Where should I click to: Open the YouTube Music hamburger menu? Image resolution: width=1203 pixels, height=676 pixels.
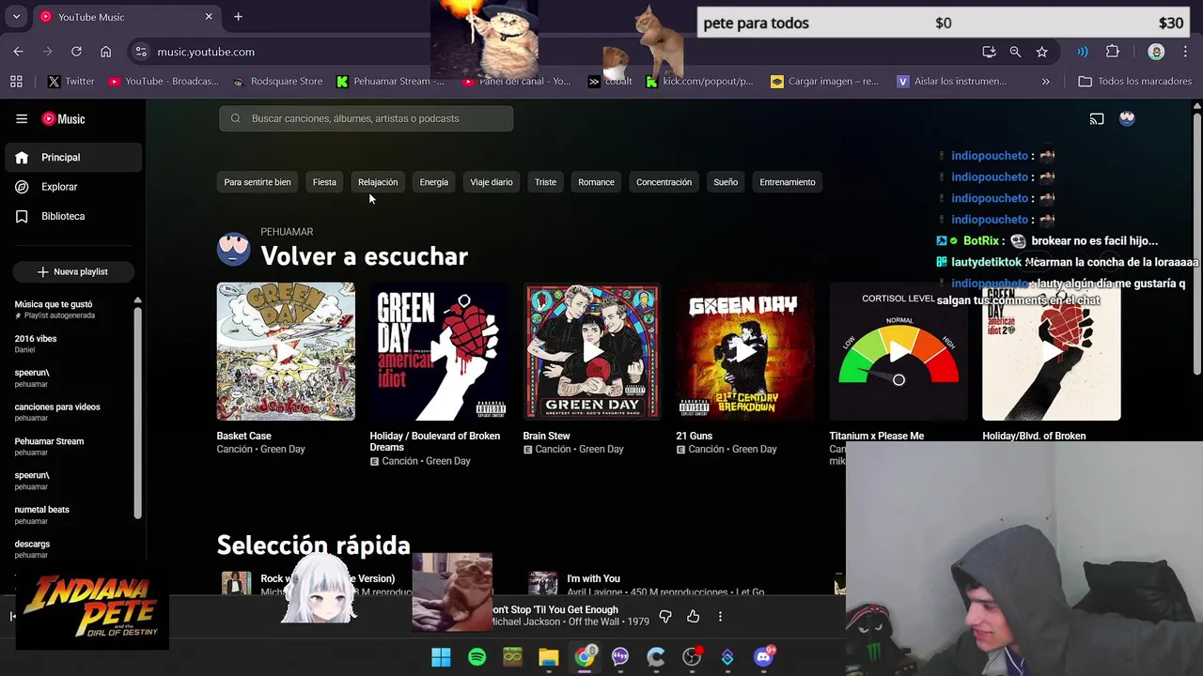(x=22, y=118)
